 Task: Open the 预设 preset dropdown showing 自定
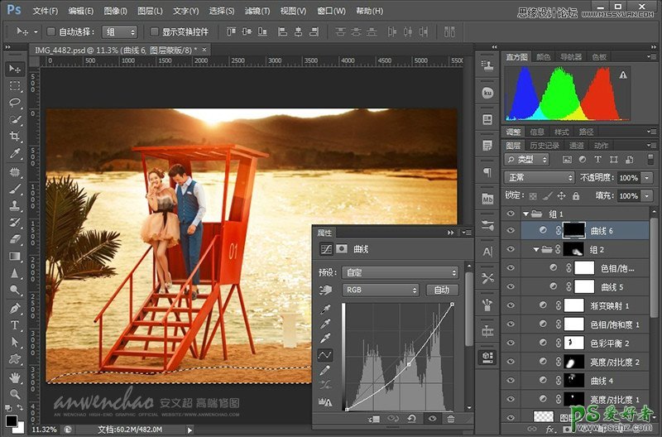[401, 272]
